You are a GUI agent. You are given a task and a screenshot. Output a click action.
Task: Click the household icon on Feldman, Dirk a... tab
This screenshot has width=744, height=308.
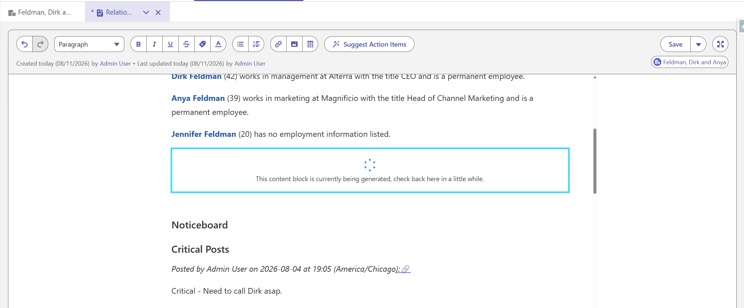tap(12, 13)
